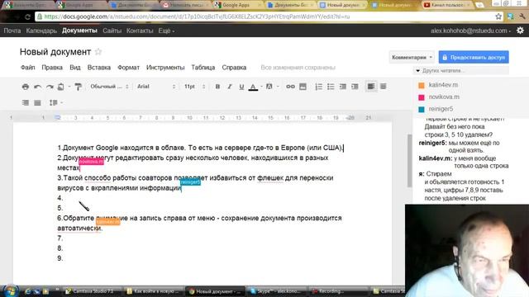Viewport: 529px width, 297px height.
Task: Open Chrome wrench menu icon
Action: [x=522, y=16]
